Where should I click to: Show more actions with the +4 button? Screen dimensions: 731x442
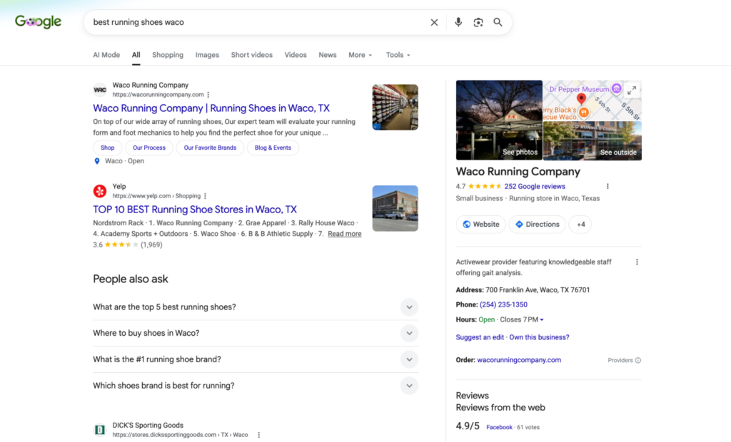[x=580, y=225]
